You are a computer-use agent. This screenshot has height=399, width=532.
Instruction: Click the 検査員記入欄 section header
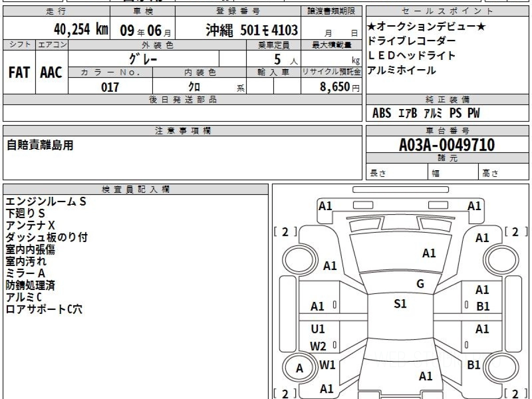pos(136,189)
